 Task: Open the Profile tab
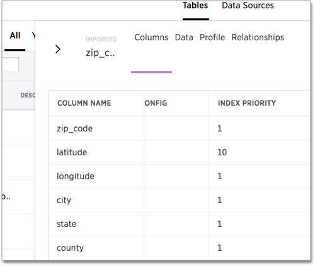coord(212,38)
